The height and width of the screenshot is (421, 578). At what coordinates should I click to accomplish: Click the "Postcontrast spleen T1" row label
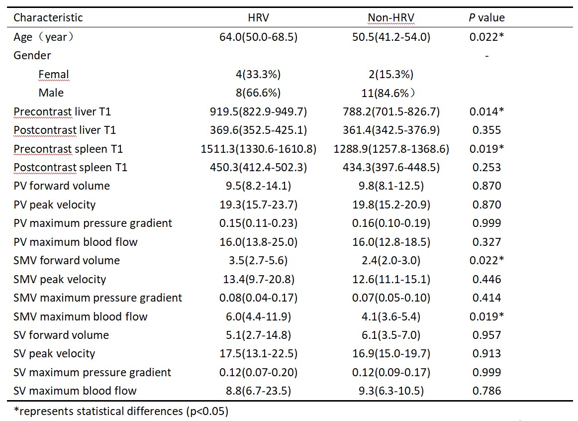tap(70, 167)
